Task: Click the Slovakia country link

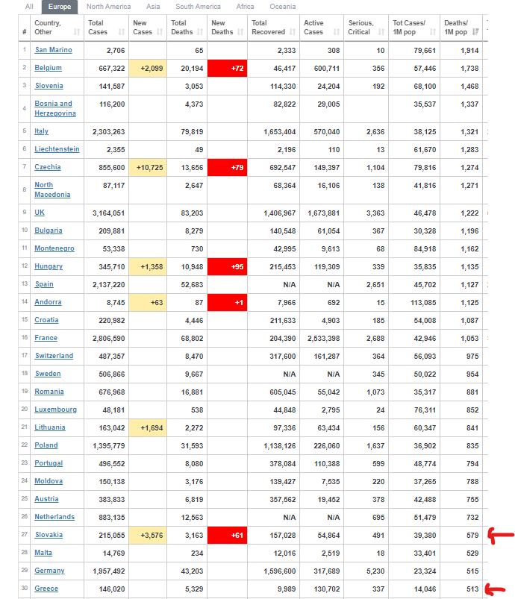Action: 49,535
